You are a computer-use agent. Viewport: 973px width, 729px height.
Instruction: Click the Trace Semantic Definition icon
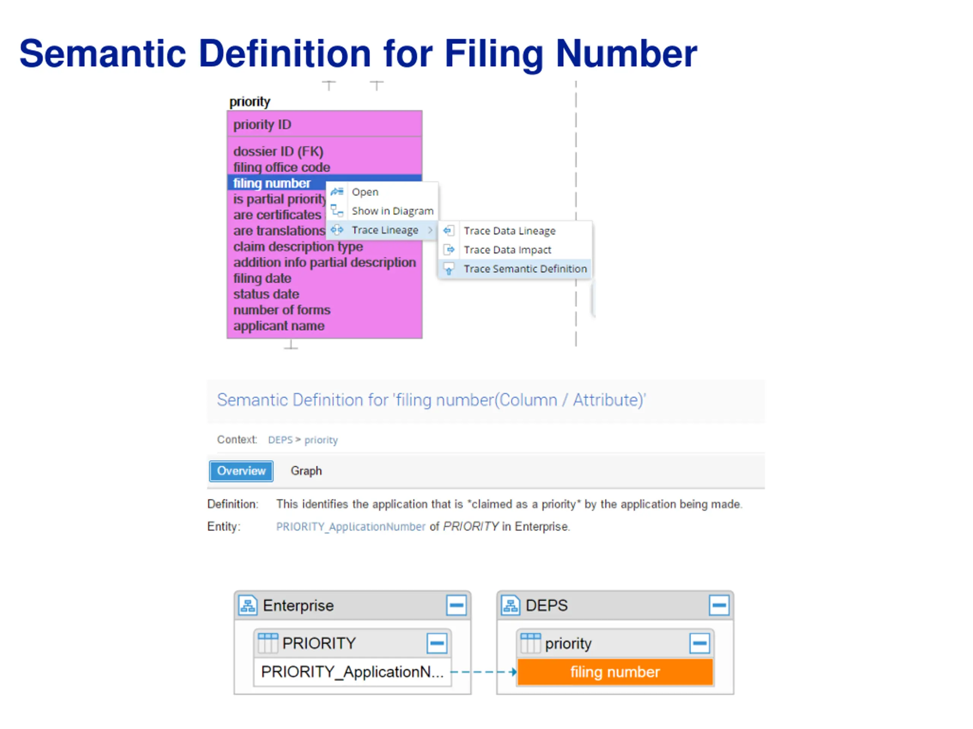[448, 268]
